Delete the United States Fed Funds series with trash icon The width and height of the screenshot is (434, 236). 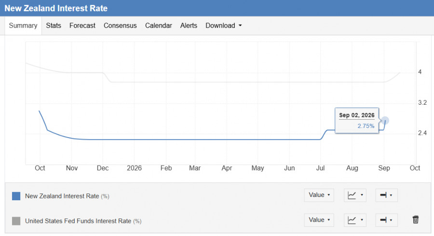(416, 220)
